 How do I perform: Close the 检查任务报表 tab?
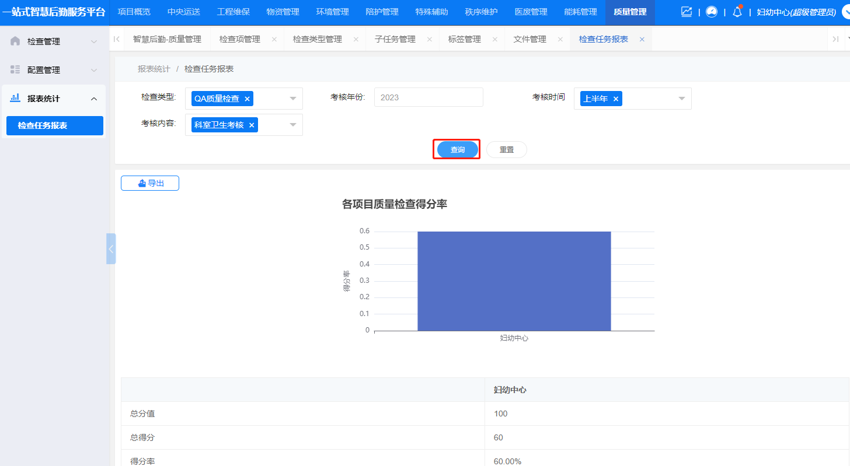(x=642, y=40)
